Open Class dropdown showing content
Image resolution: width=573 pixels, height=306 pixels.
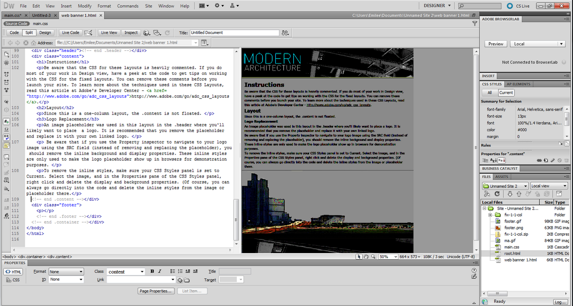coord(126,272)
